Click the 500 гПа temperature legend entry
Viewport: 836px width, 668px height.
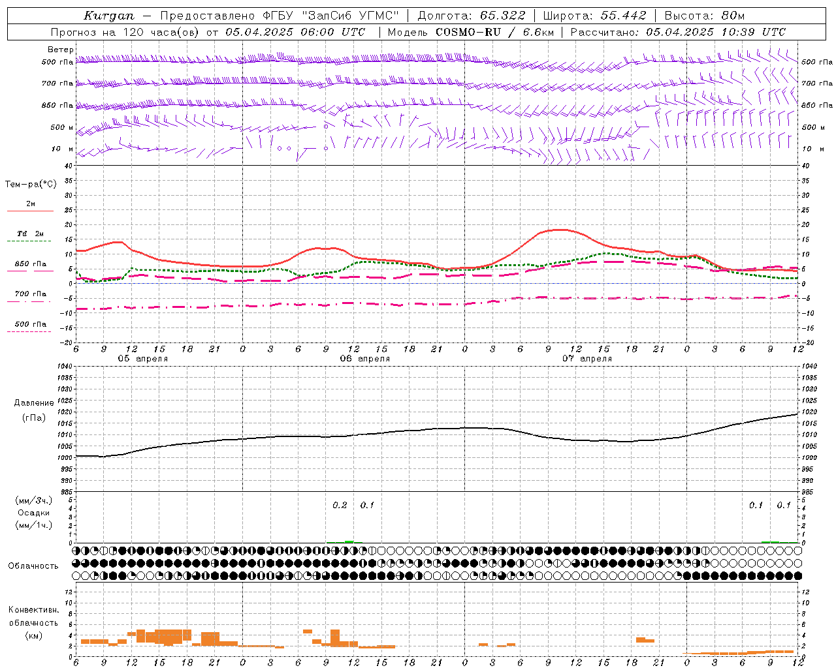[x=31, y=324]
